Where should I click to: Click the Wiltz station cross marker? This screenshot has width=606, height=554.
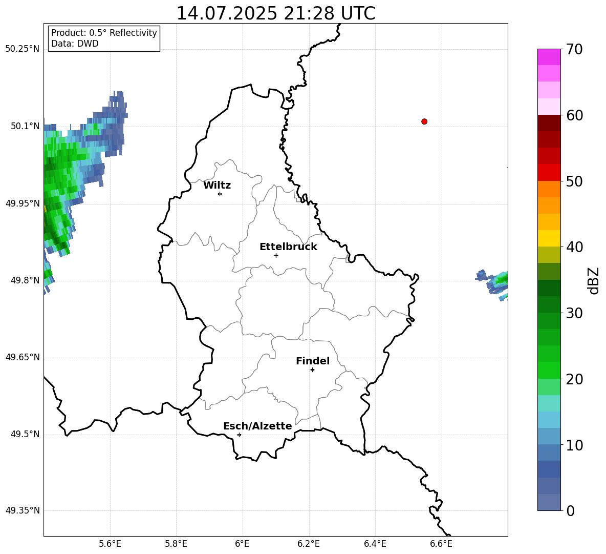point(220,194)
